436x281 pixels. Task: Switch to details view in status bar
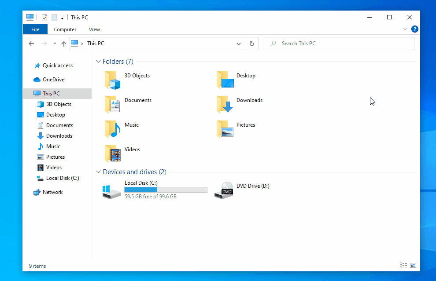(x=403, y=266)
